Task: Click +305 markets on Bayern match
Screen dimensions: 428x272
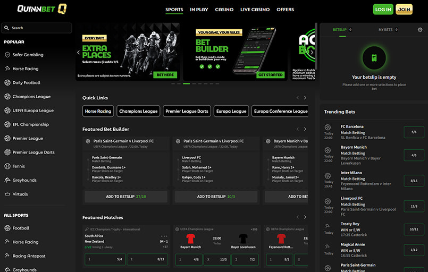Action: (254, 229)
